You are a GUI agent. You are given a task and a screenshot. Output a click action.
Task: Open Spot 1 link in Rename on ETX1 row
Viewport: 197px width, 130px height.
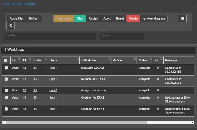click(53, 79)
